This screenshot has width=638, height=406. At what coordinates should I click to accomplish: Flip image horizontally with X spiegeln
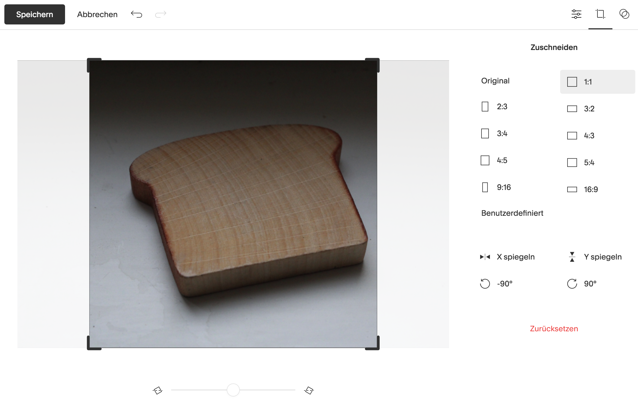pyautogui.click(x=507, y=257)
